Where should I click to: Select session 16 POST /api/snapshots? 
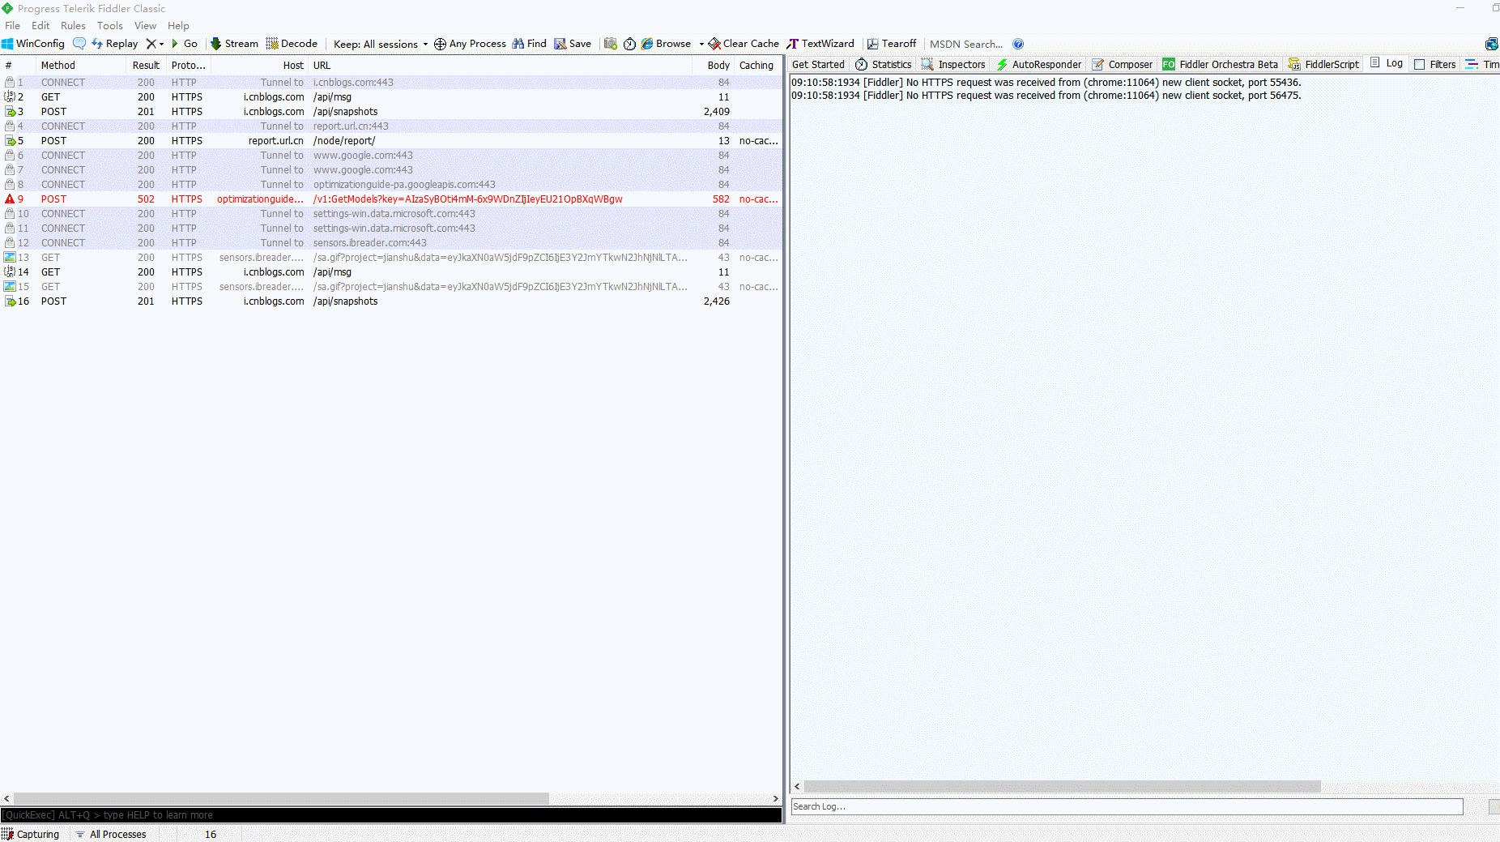[391, 301]
